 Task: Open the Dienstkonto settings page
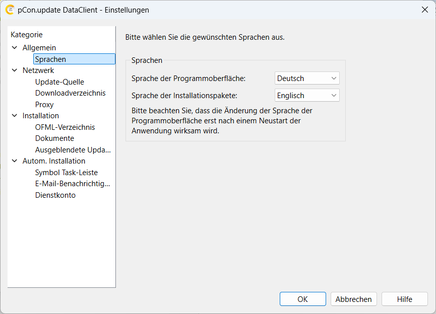(55, 195)
